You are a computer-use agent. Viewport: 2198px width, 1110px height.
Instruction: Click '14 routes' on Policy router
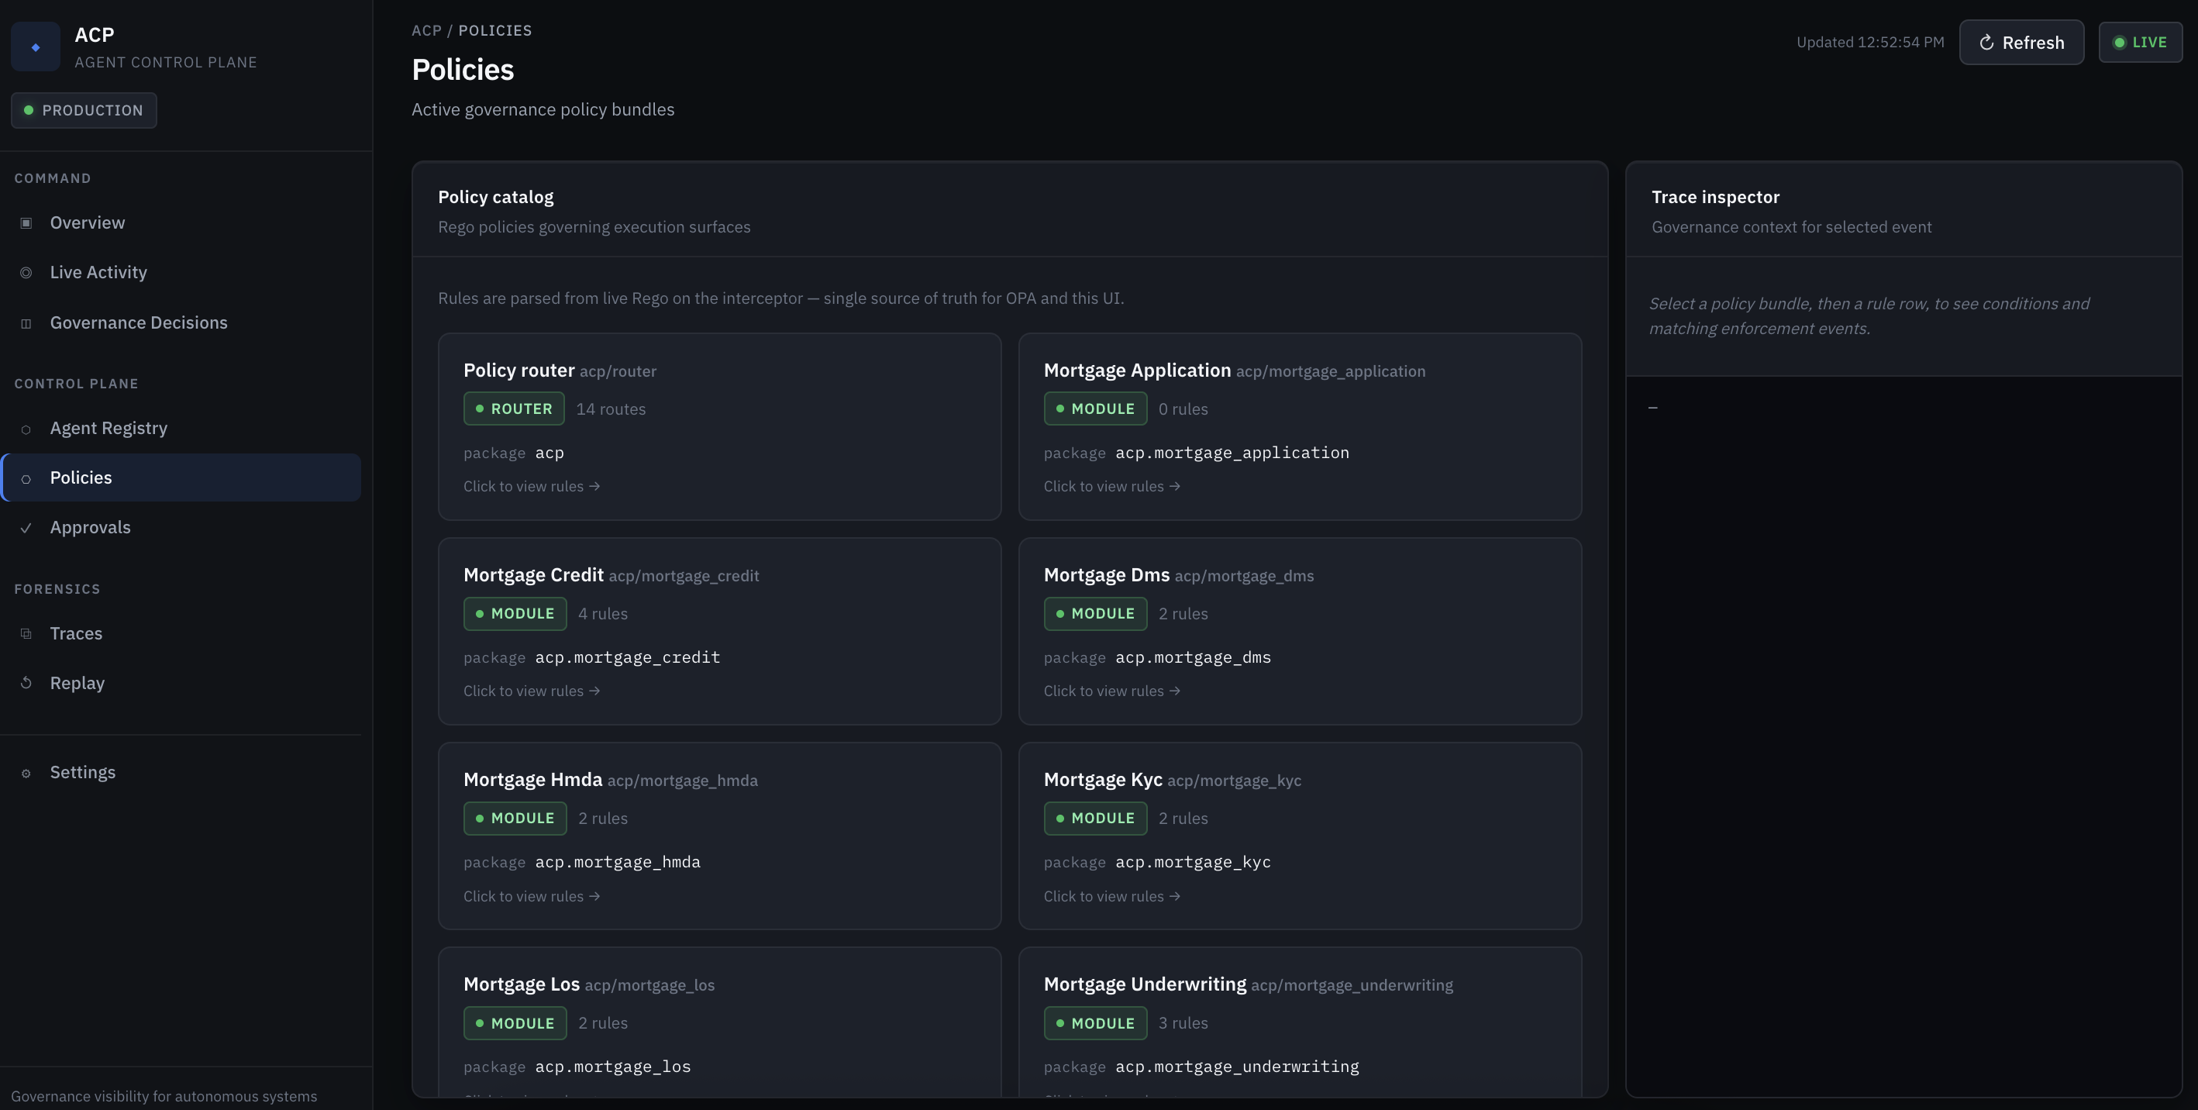tap(611, 409)
